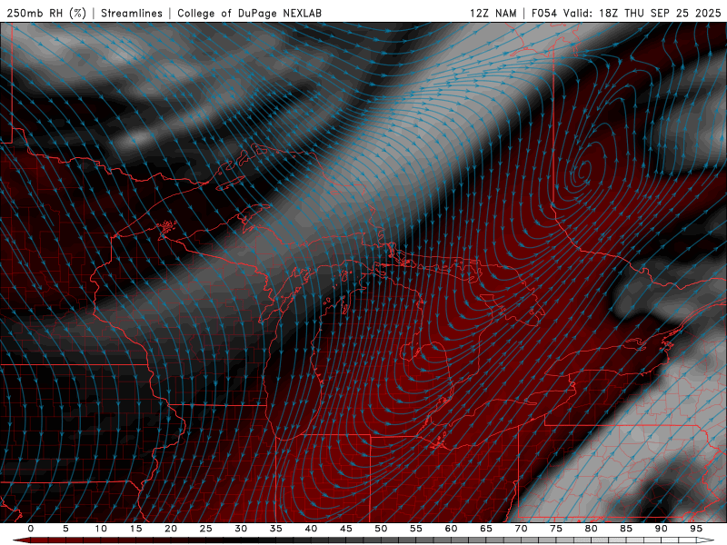
Task: Click the "15" label on the color scale
Action: coord(135,529)
